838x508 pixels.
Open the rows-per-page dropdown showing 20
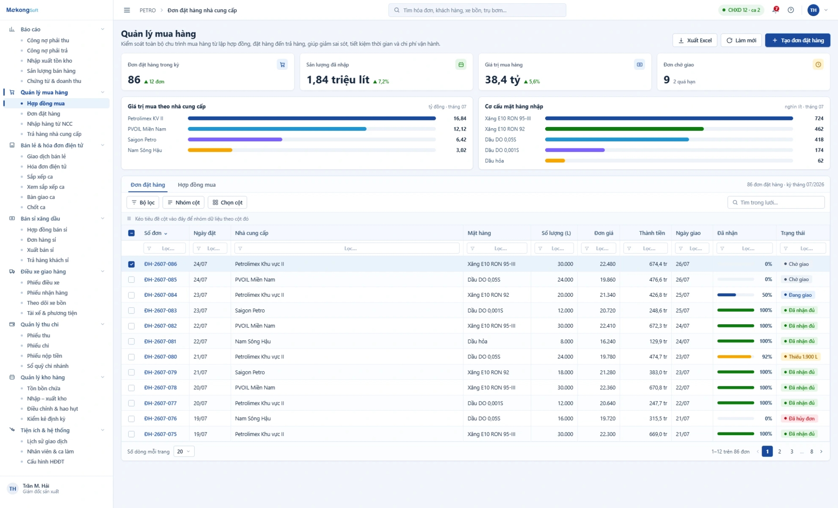(x=184, y=451)
